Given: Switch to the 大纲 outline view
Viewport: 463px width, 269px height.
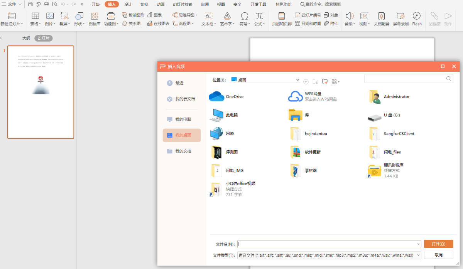Looking at the screenshot, I should [26, 38].
